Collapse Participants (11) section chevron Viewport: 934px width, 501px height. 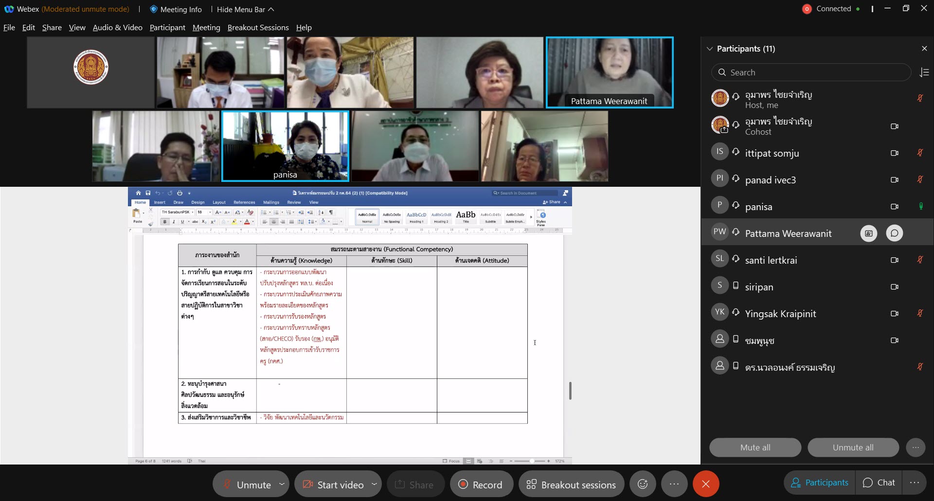710,49
